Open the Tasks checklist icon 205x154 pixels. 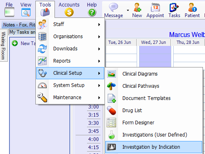[x=174, y=7]
